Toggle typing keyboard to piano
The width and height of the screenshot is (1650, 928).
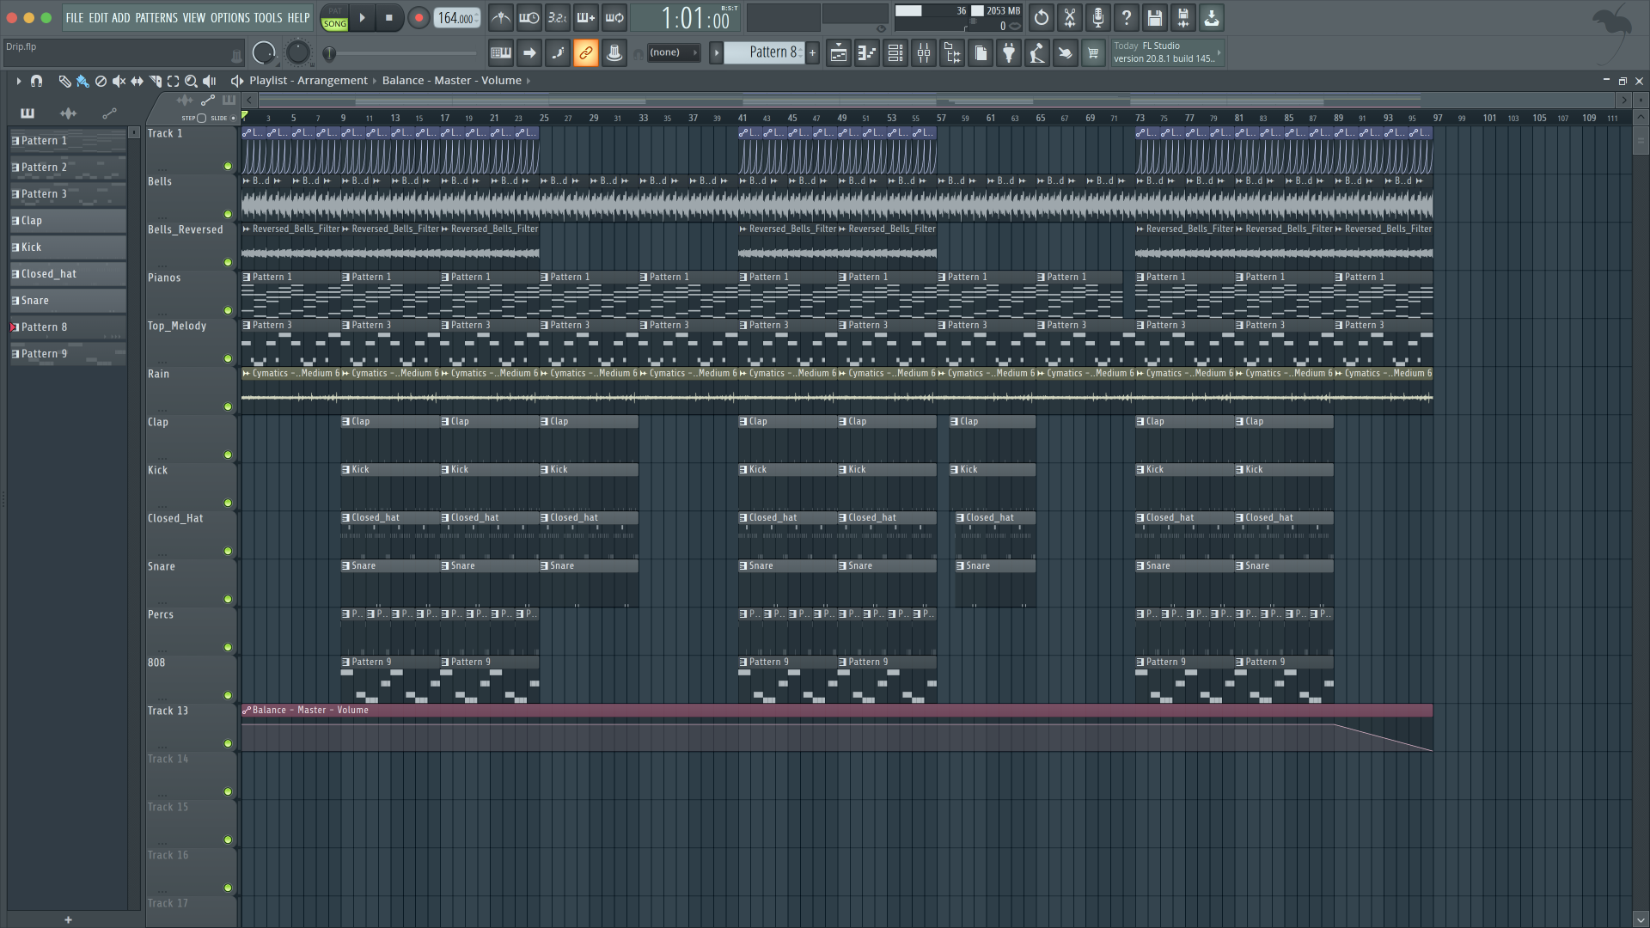pos(501,53)
